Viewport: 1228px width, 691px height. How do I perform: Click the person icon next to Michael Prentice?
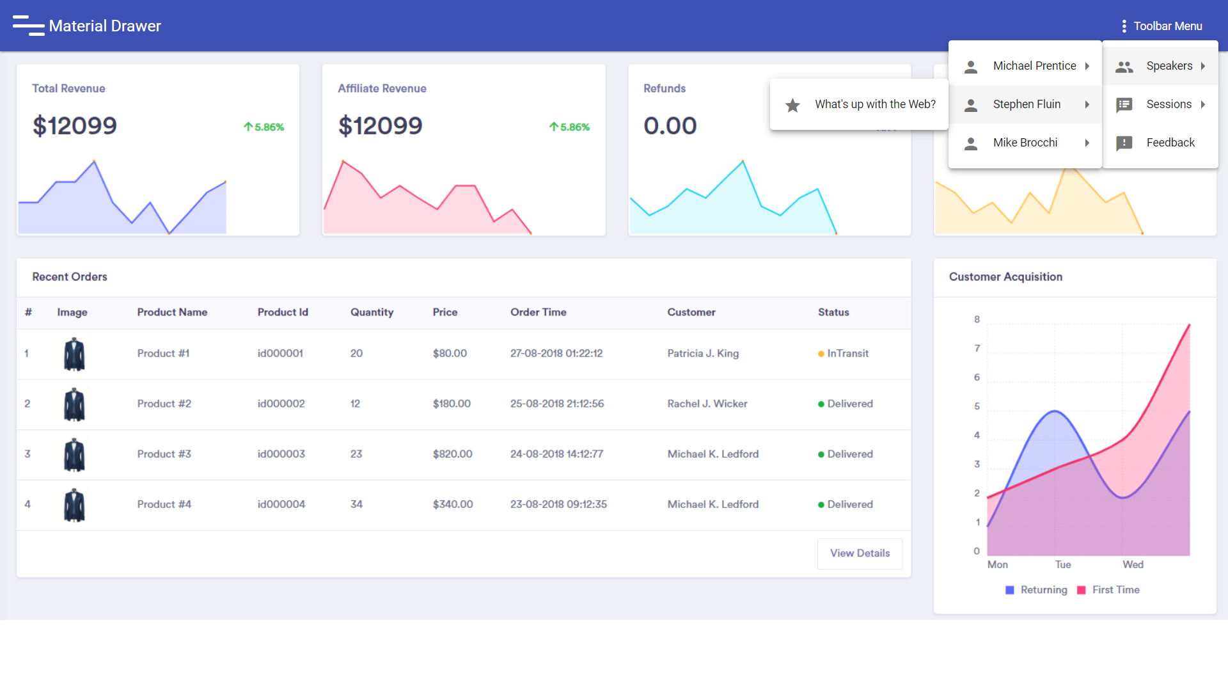970,67
